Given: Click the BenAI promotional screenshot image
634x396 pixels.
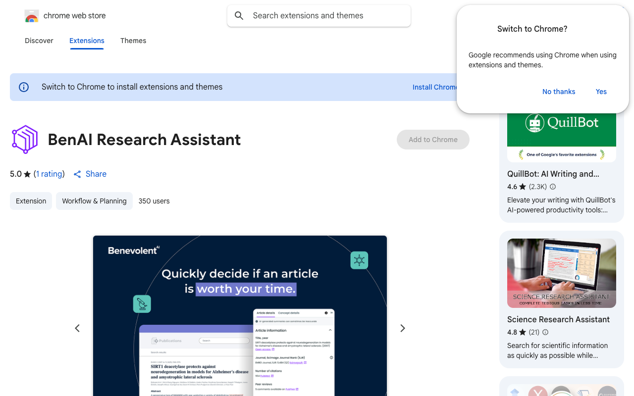Looking at the screenshot, I should pyautogui.click(x=240, y=316).
